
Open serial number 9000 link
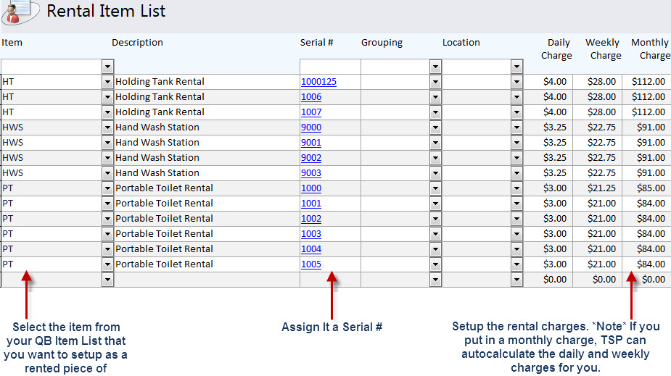click(x=311, y=128)
